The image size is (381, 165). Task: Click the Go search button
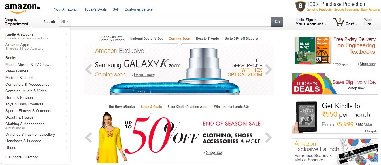pos(277,22)
